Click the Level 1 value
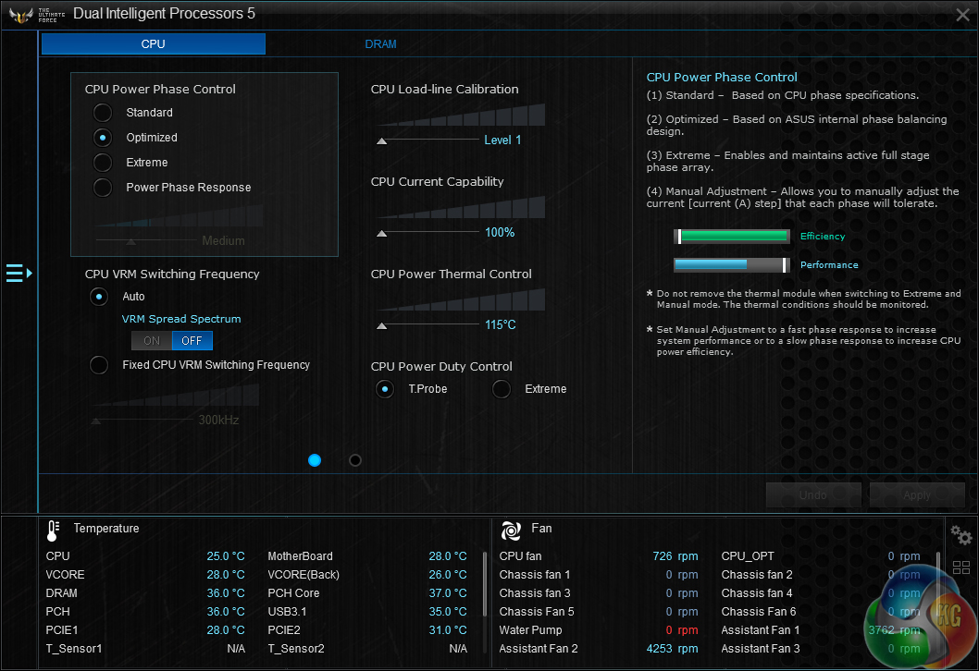Screen dimensions: 979x671 [x=502, y=140]
